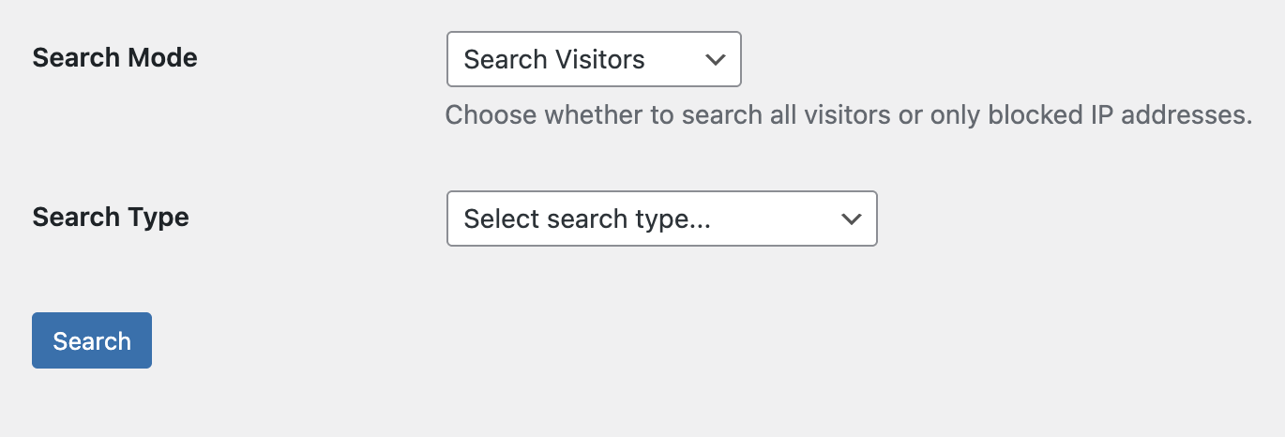The height and width of the screenshot is (437, 1285).
Task: Toggle the Search Type down-arrow indicator
Action: click(851, 218)
